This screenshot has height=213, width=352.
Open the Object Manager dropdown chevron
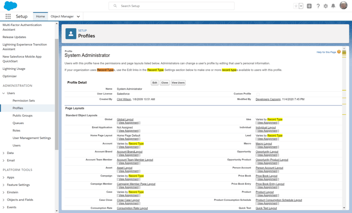click(78, 16)
